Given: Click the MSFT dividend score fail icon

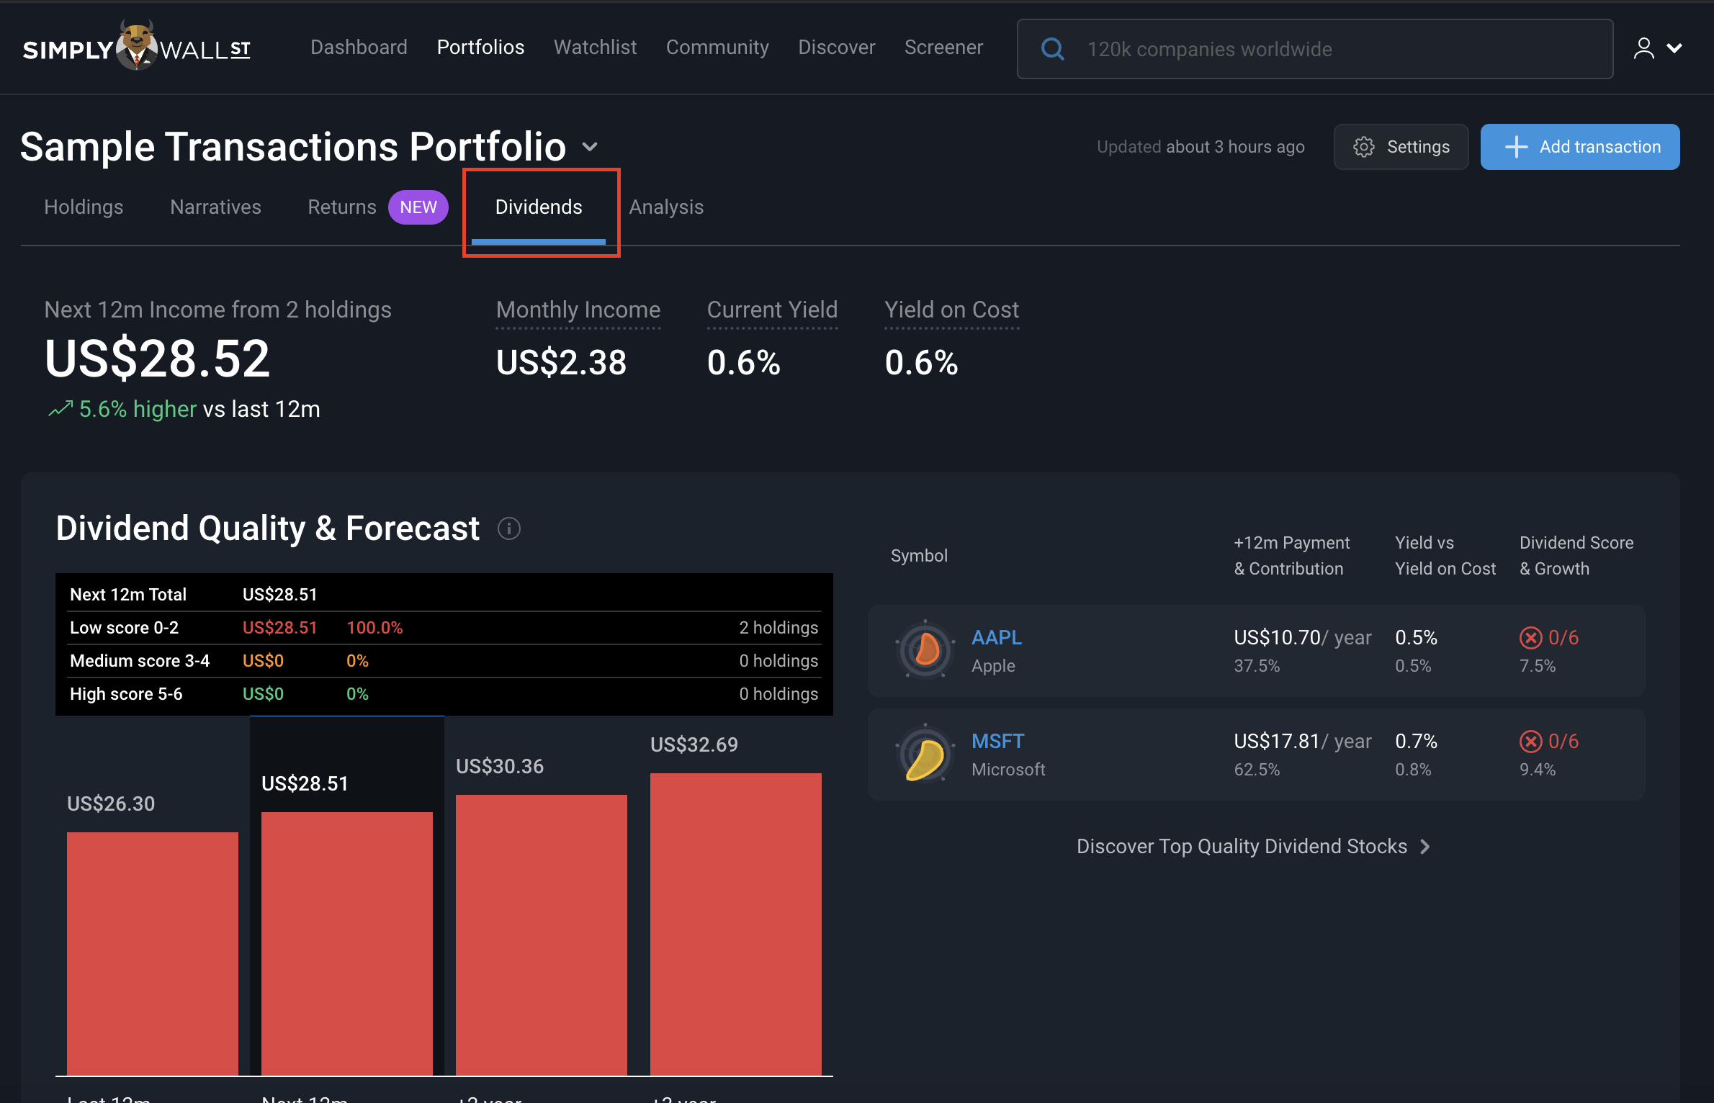Looking at the screenshot, I should pos(1530,742).
